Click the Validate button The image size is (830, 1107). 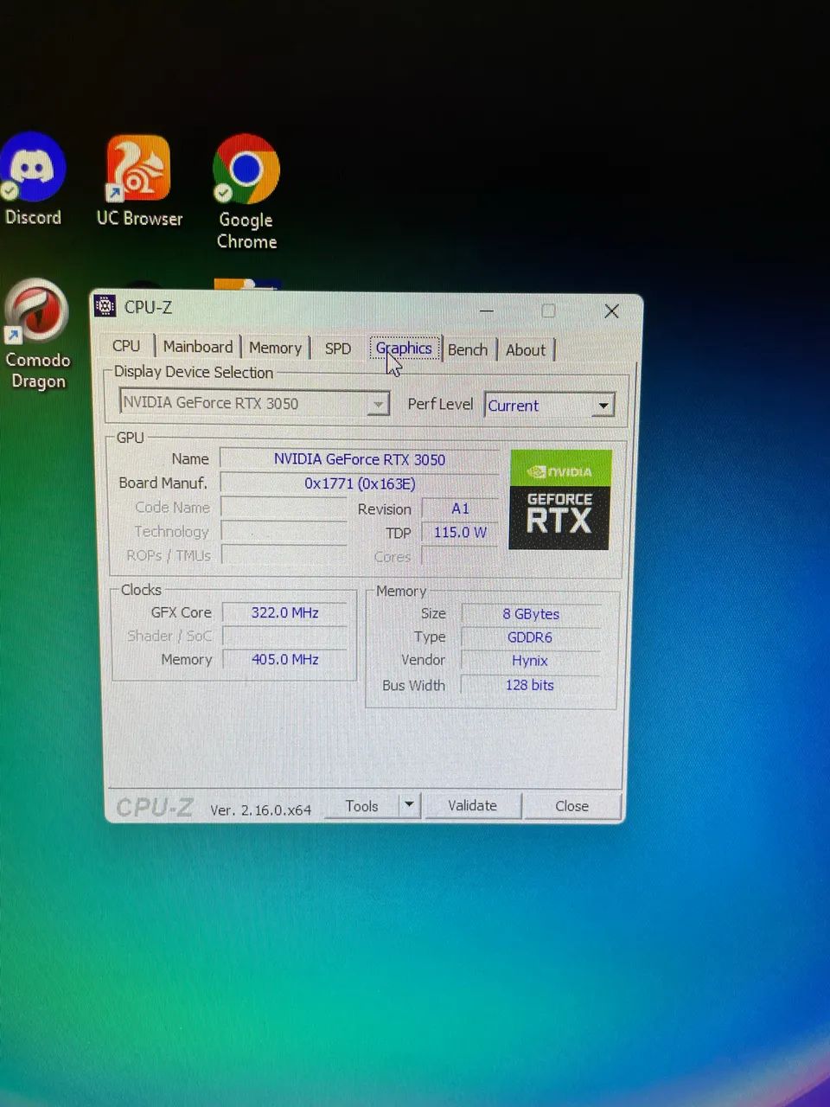(473, 805)
